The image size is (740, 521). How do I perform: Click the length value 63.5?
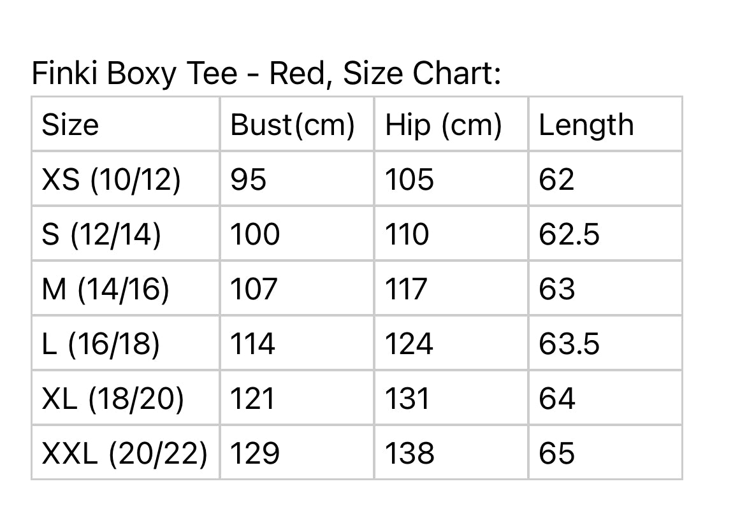point(569,344)
